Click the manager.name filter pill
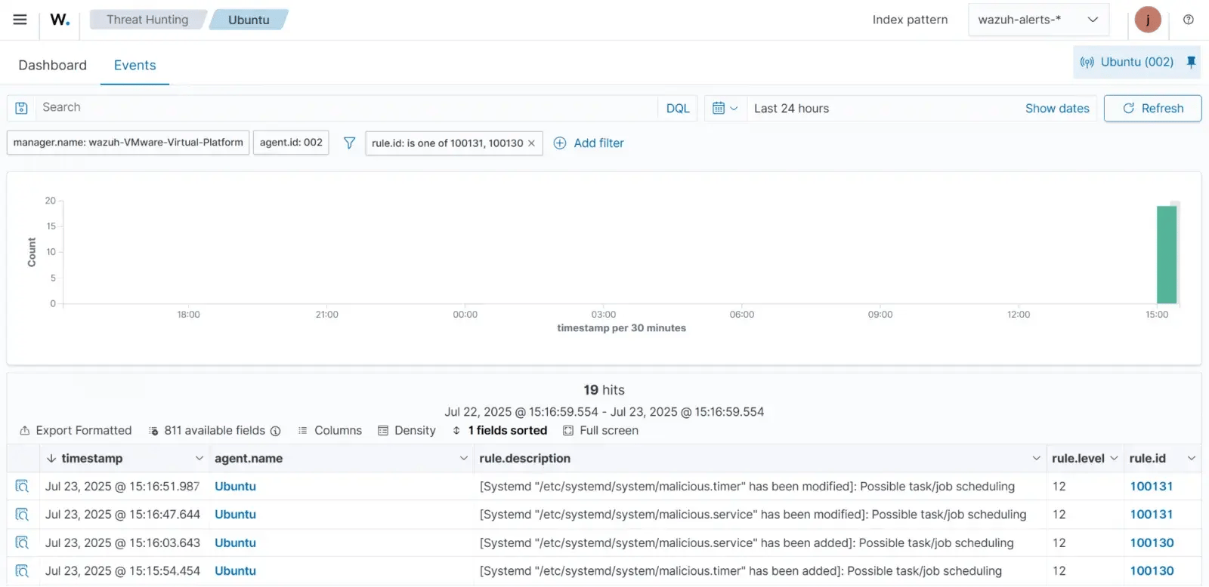 (x=128, y=142)
